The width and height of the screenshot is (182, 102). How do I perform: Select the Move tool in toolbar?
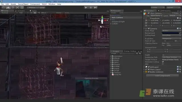[x=8, y=8]
